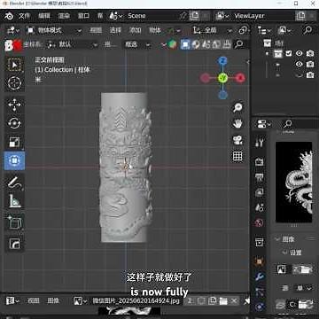Open viewport 添加 menu

[136, 30]
